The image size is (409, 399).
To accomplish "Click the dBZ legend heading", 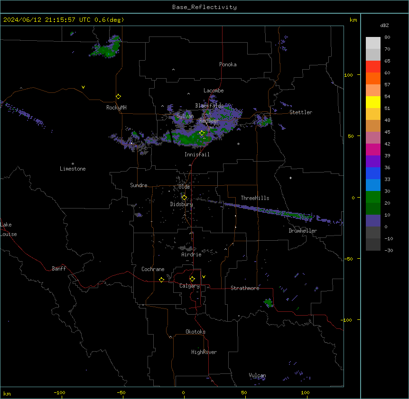I will click(384, 25).
